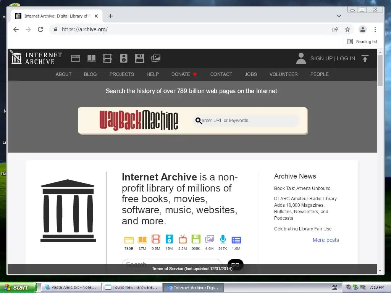Click the orange books icon labeled 37M
Screen dimensions: 391x293
coord(142,240)
